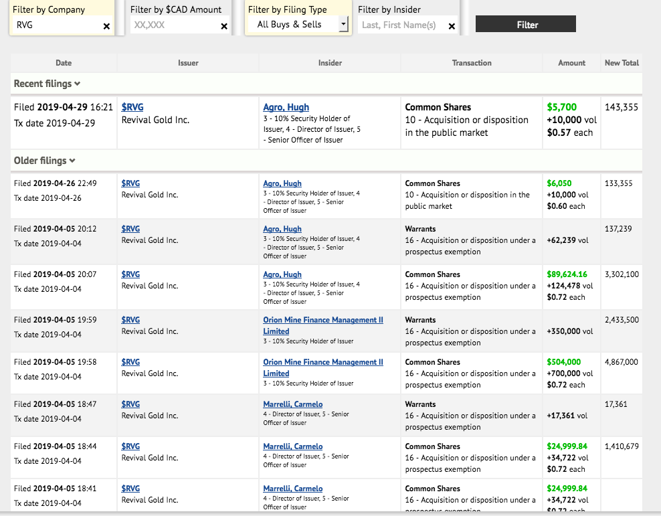Viewport: 661px width, 516px height.
Task: Click Orion Mine Finance link in Warrants row
Action: click(322, 320)
